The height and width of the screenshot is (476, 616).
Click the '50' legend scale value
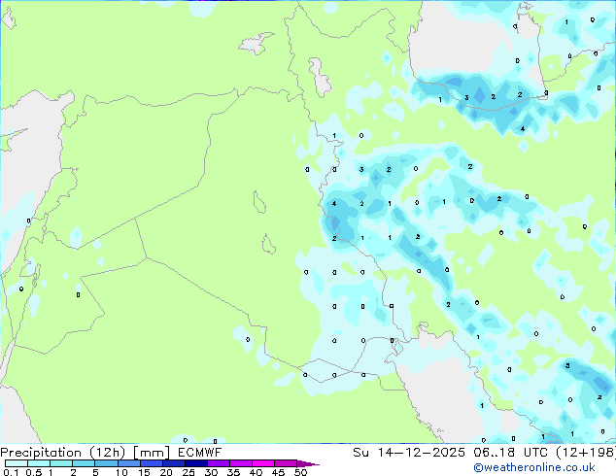click(x=301, y=472)
